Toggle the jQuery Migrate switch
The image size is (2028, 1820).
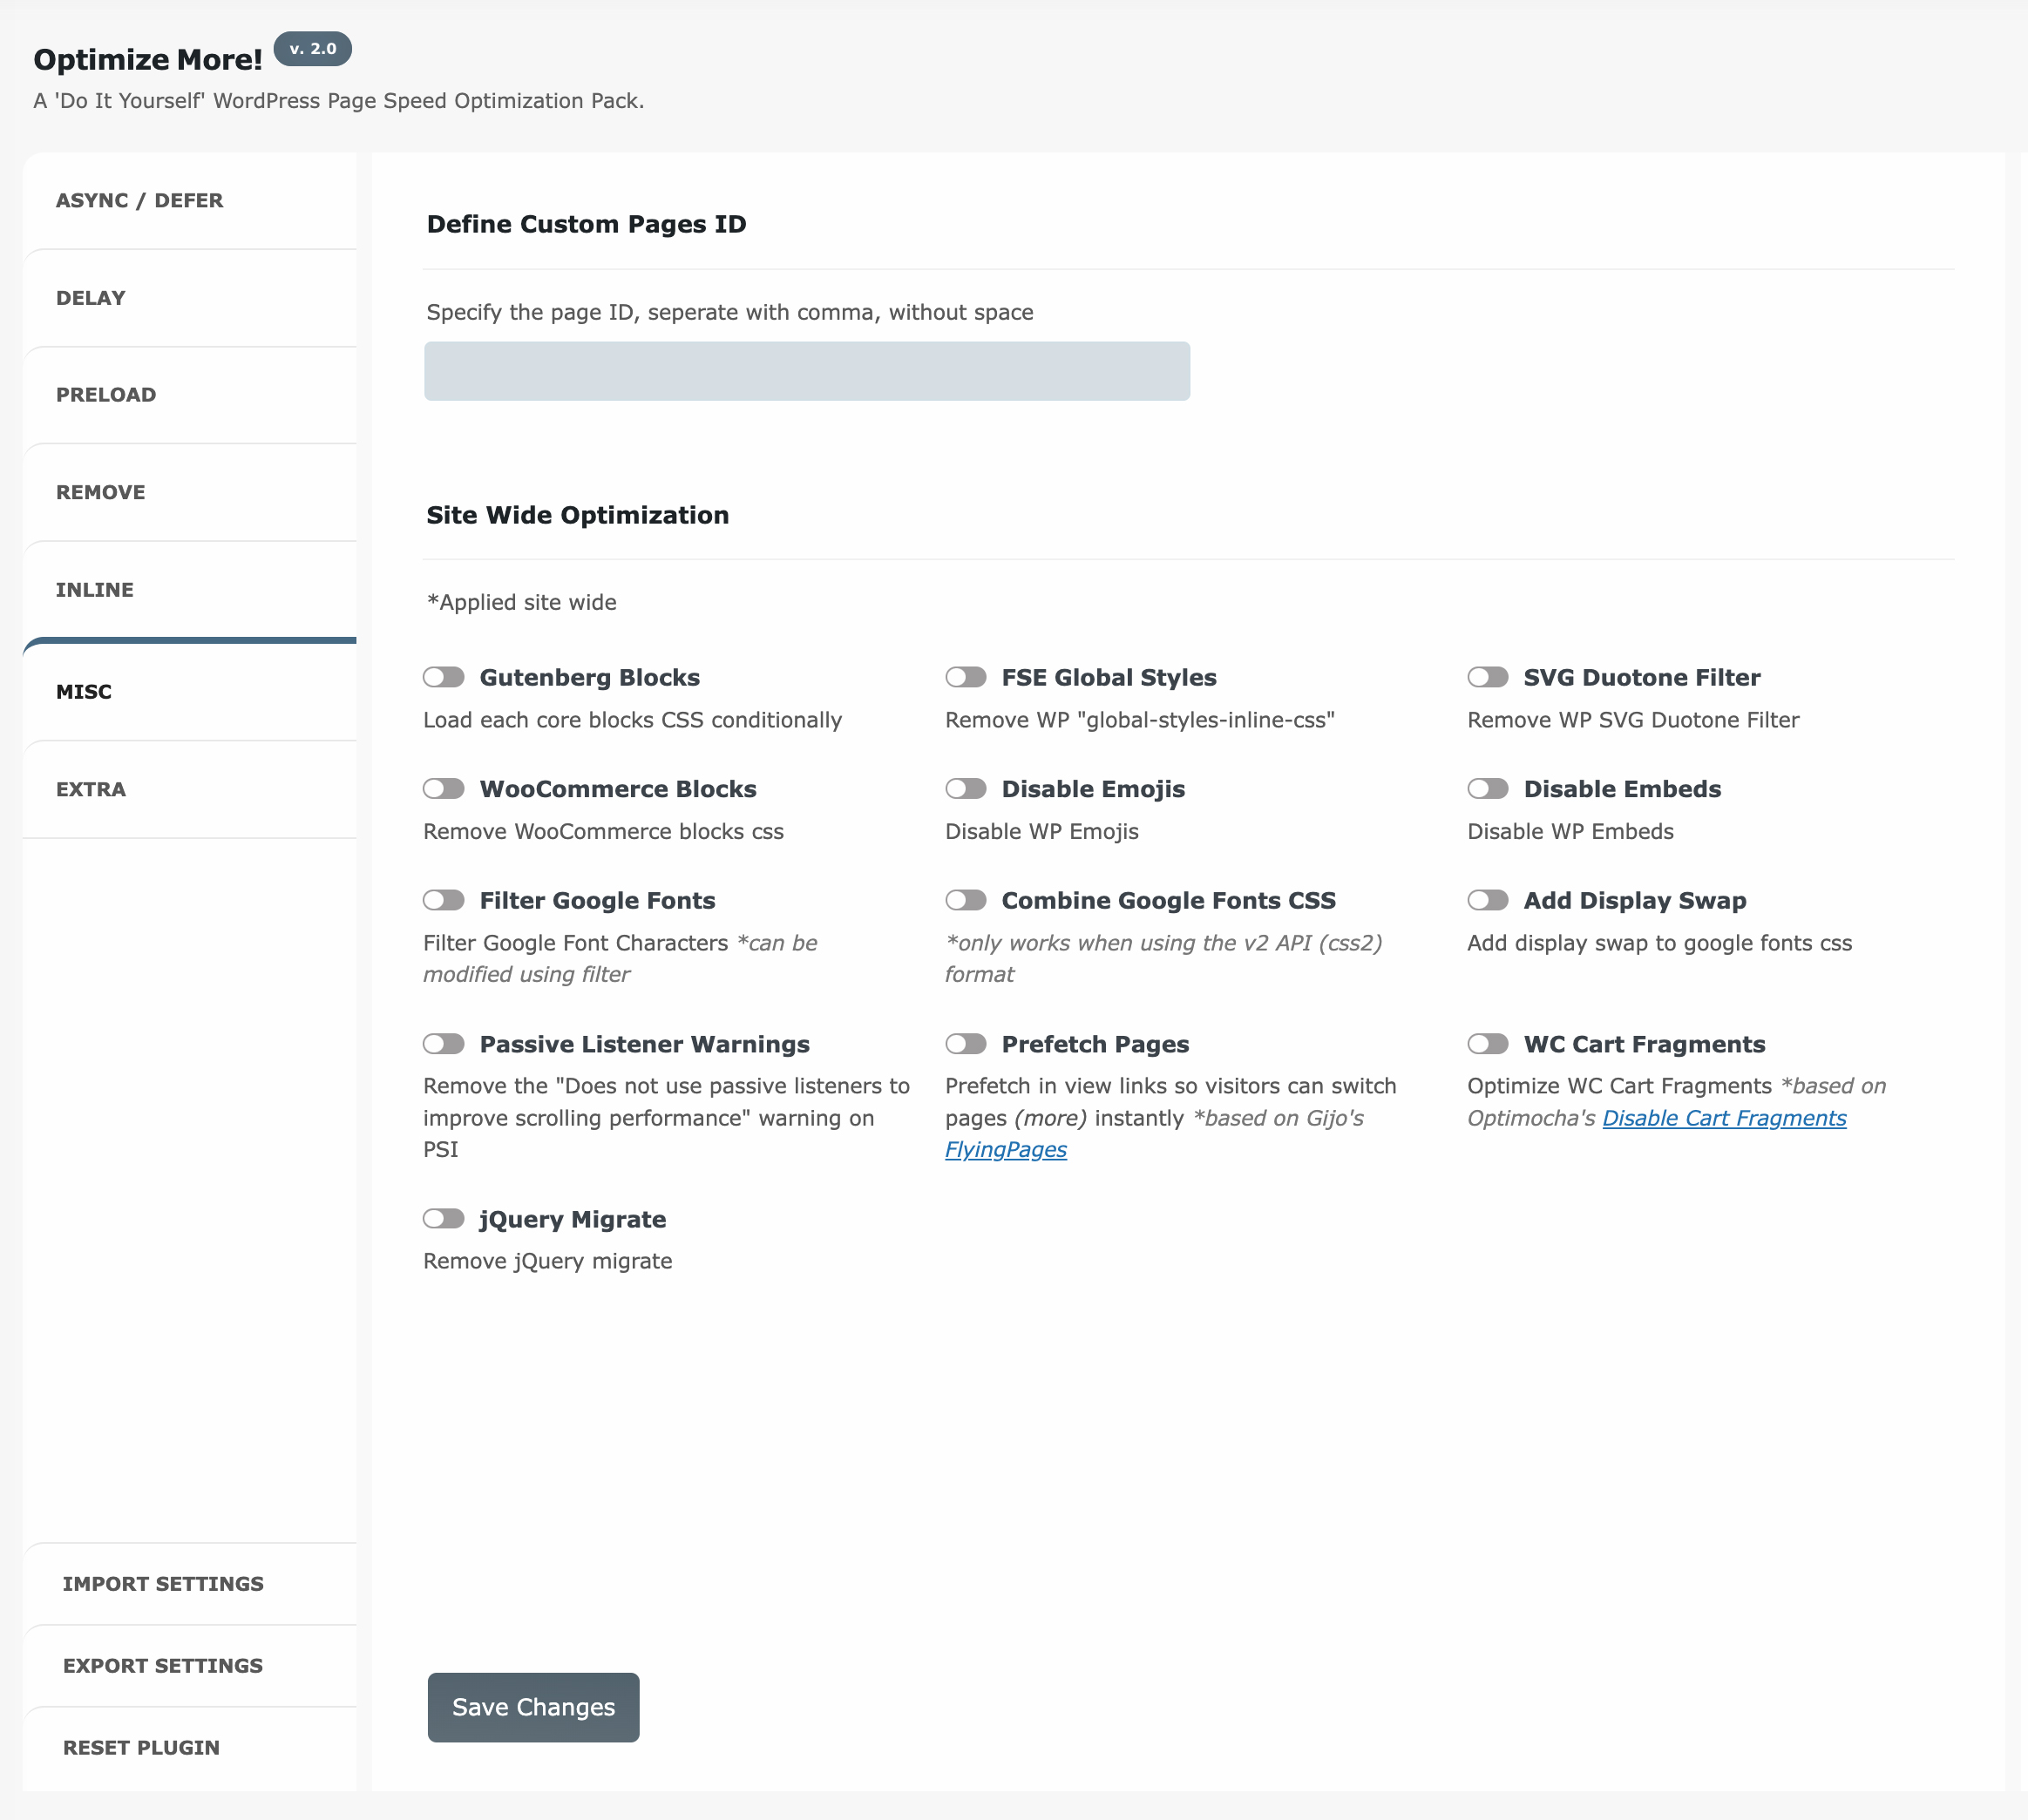[x=444, y=1218]
